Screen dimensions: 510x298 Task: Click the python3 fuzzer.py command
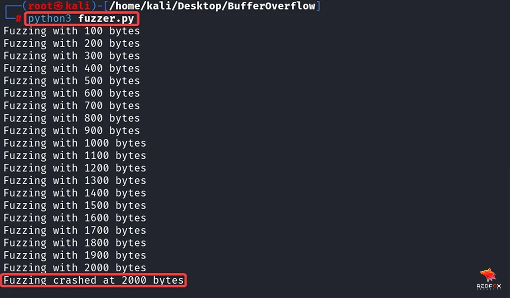pos(81,19)
